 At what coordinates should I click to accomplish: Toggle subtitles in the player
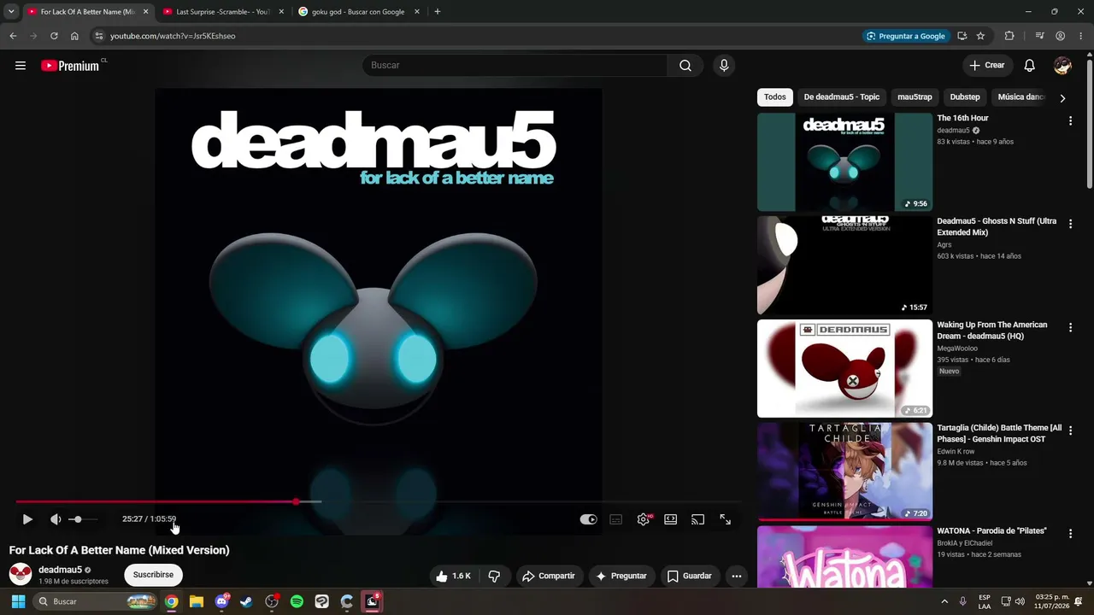coord(615,519)
